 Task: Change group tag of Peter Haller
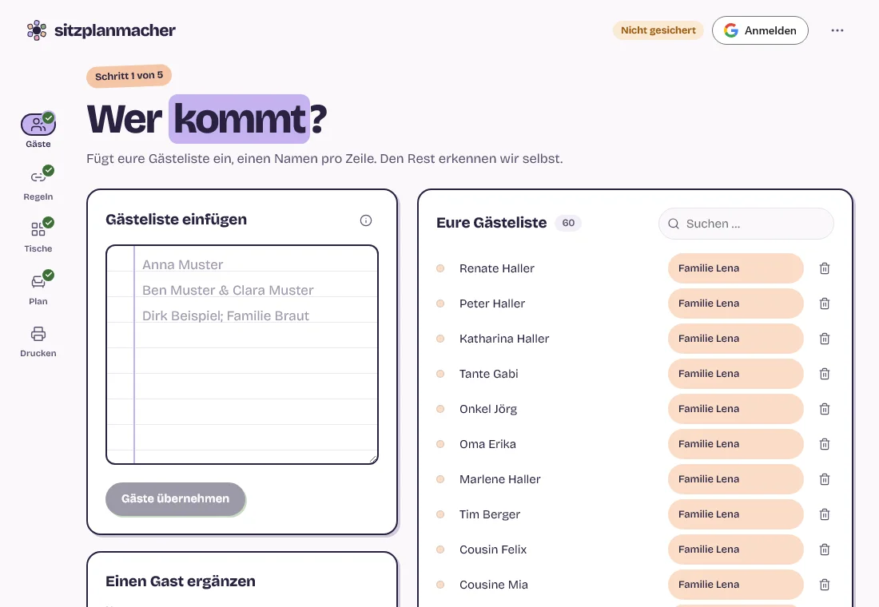(x=735, y=303)
